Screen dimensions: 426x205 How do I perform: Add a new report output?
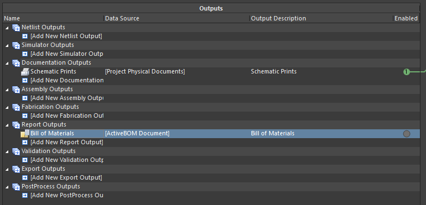66,143
